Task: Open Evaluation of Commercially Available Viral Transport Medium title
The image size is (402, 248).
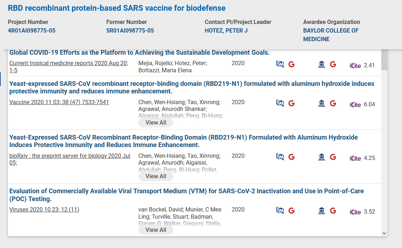Action: (x=187, y=195)
